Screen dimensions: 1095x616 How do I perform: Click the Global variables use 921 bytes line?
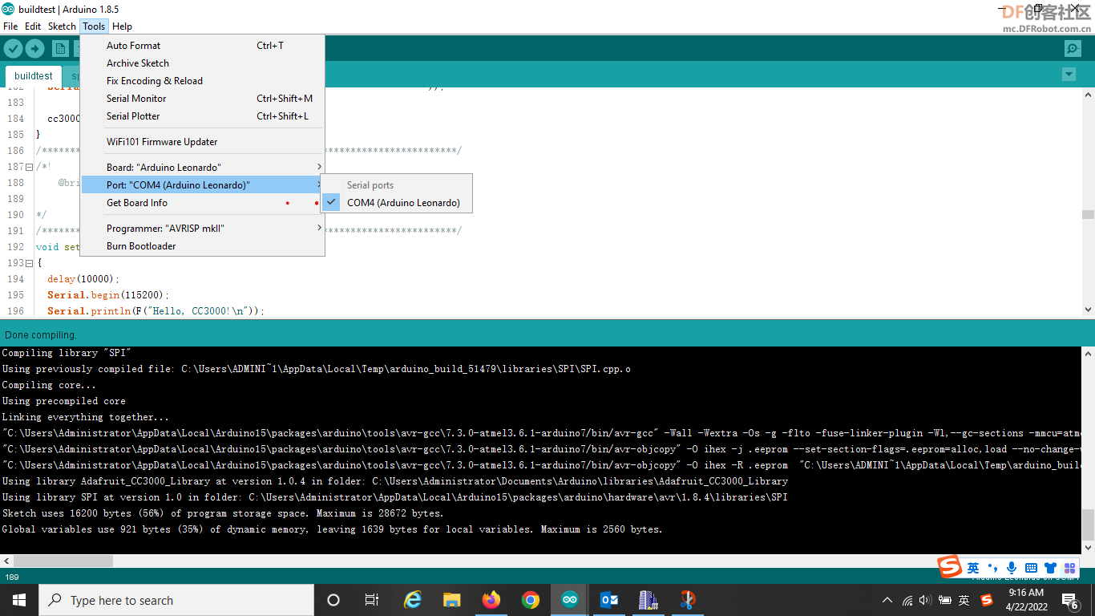(333, 529)
